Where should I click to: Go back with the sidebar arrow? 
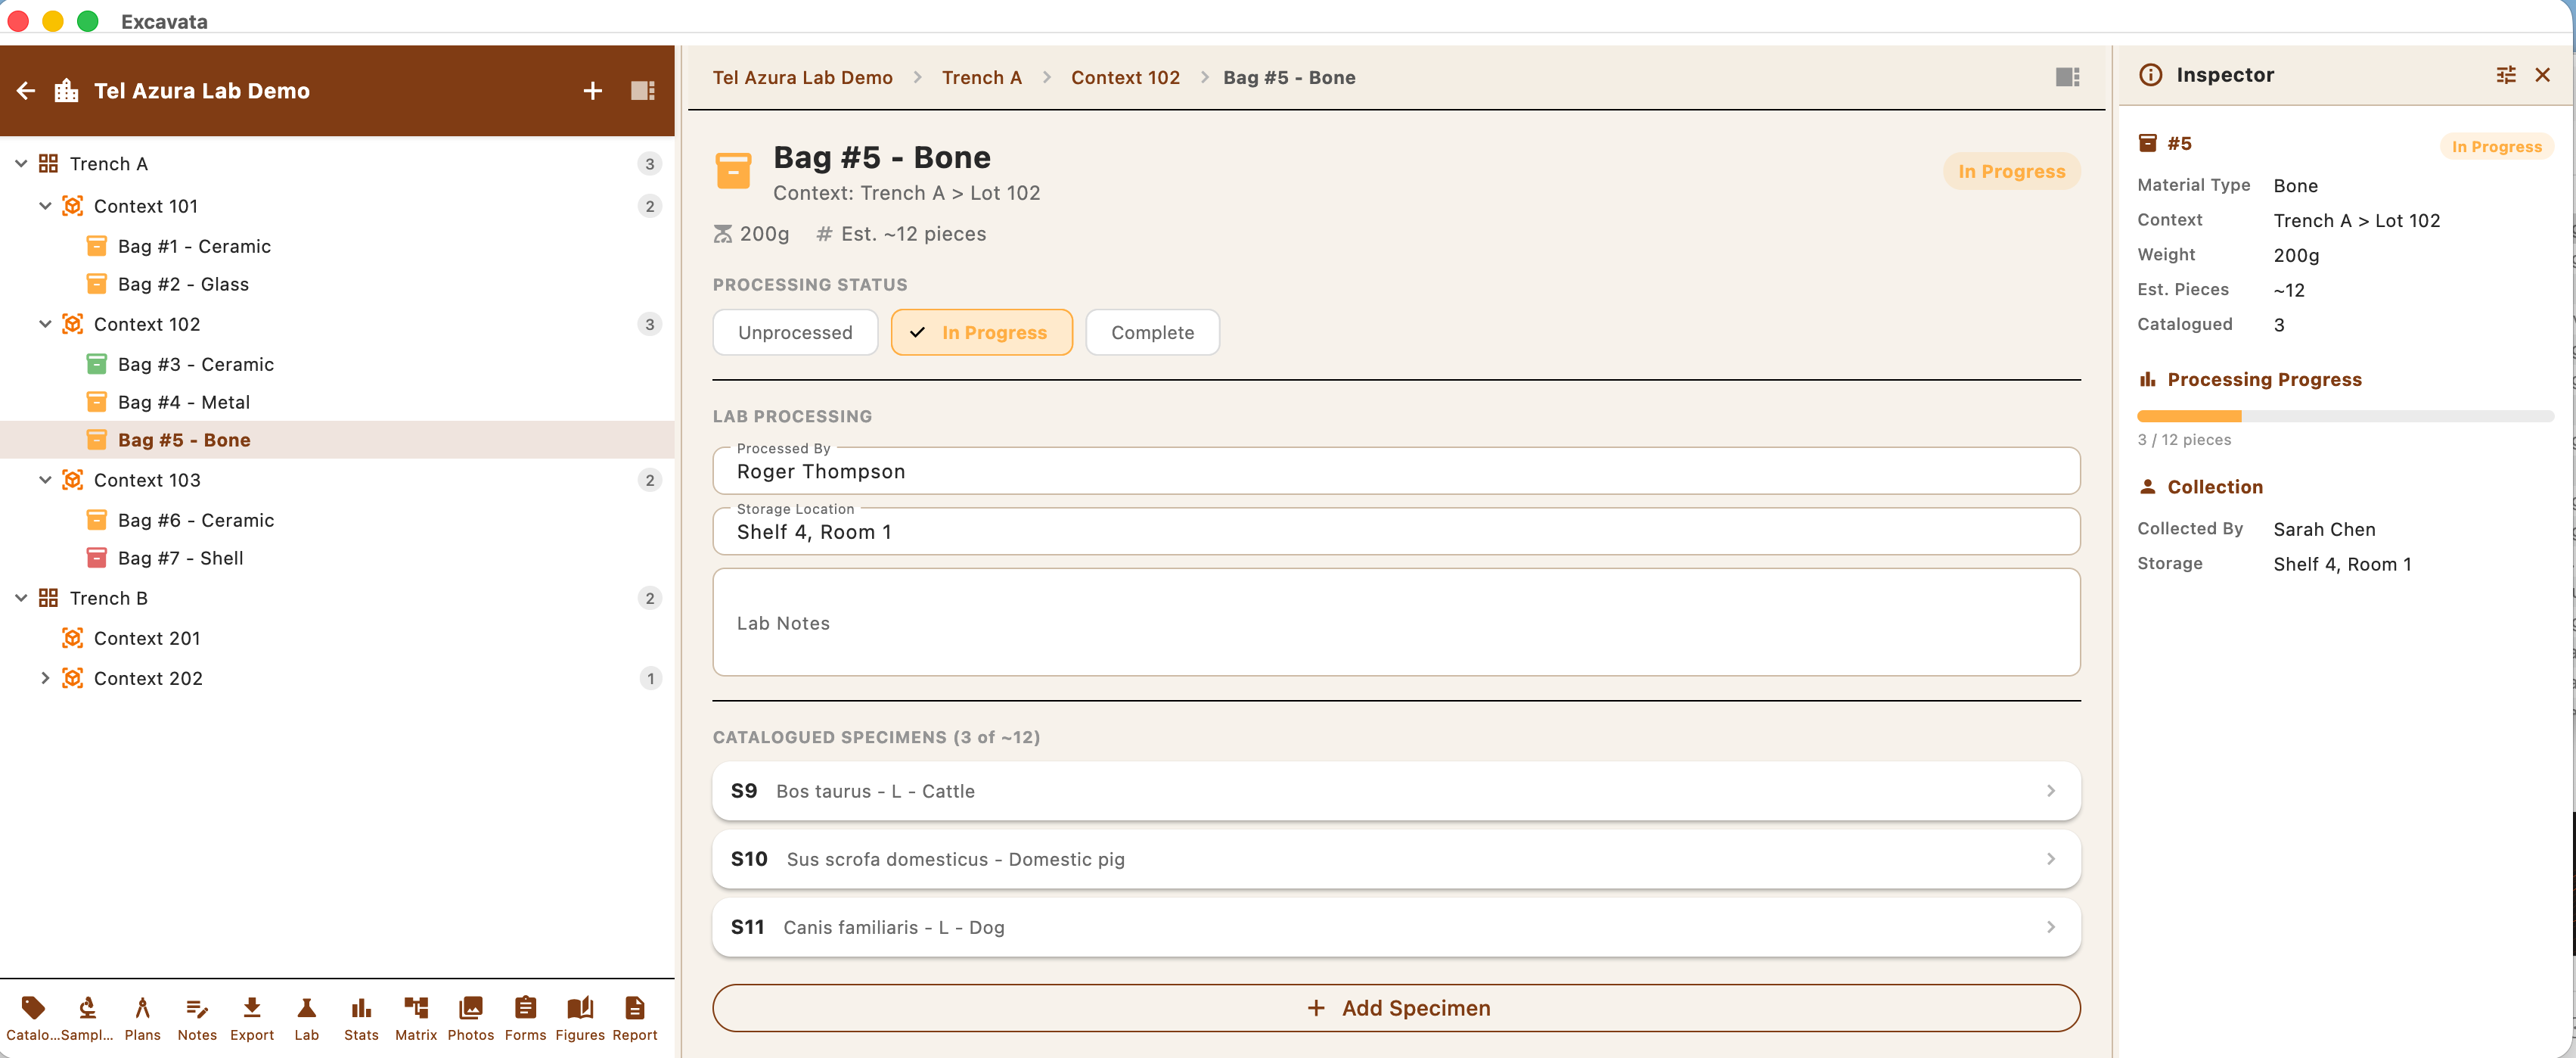(27, 91)
